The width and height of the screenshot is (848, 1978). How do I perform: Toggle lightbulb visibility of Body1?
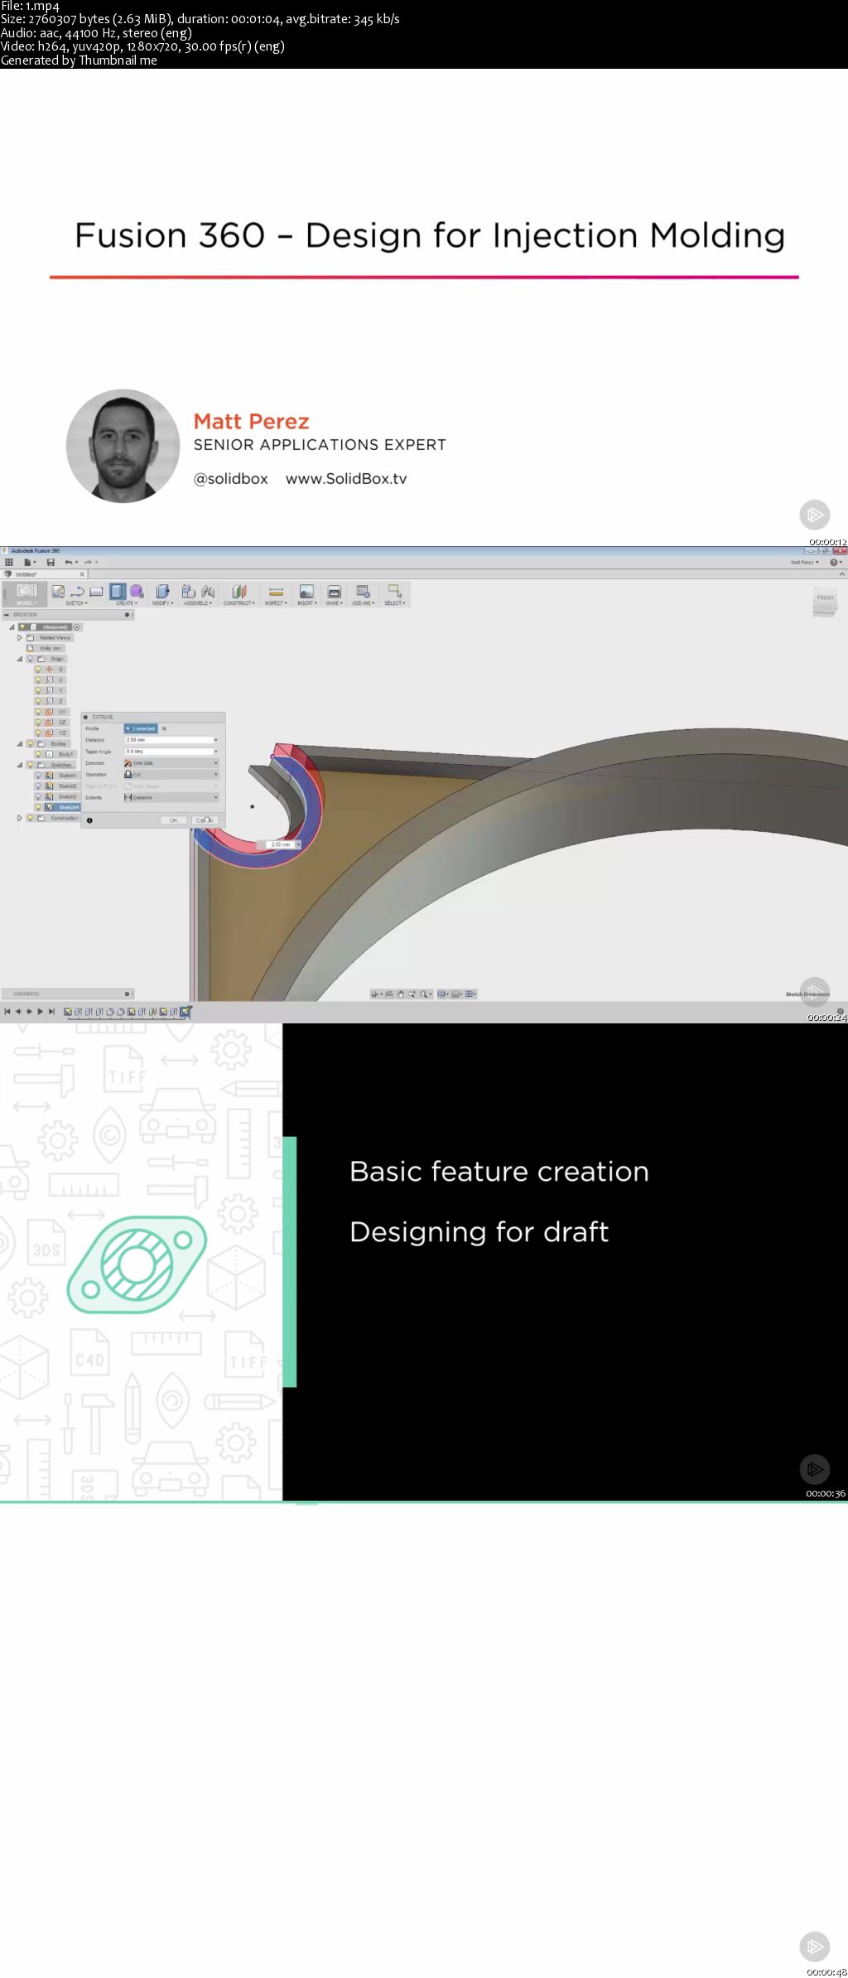[38, 754]
